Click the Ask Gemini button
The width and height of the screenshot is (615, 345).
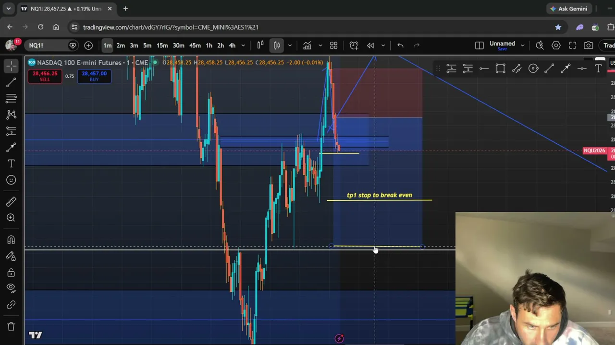click(569, 9)
